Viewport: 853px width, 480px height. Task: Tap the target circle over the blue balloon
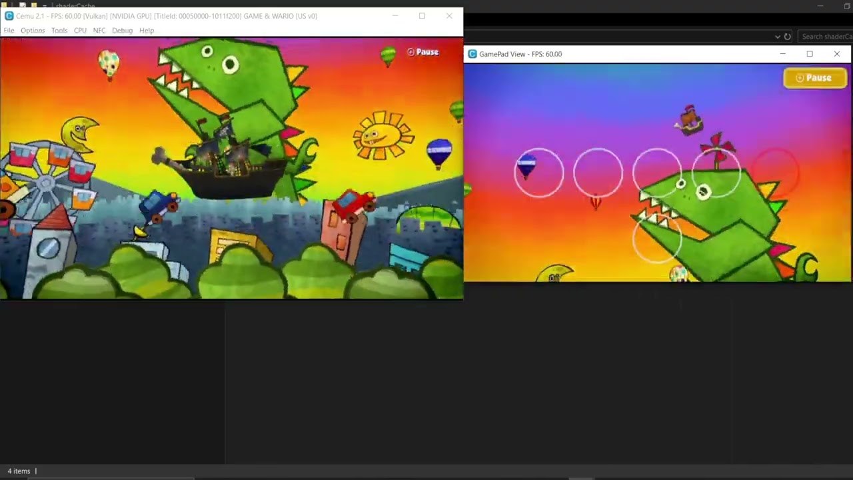click(x=538, y=173)
